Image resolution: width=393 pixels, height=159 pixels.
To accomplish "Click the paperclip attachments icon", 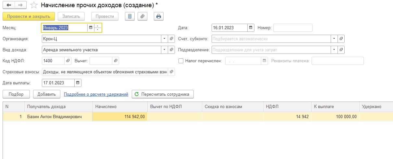I will coord(142,16).
